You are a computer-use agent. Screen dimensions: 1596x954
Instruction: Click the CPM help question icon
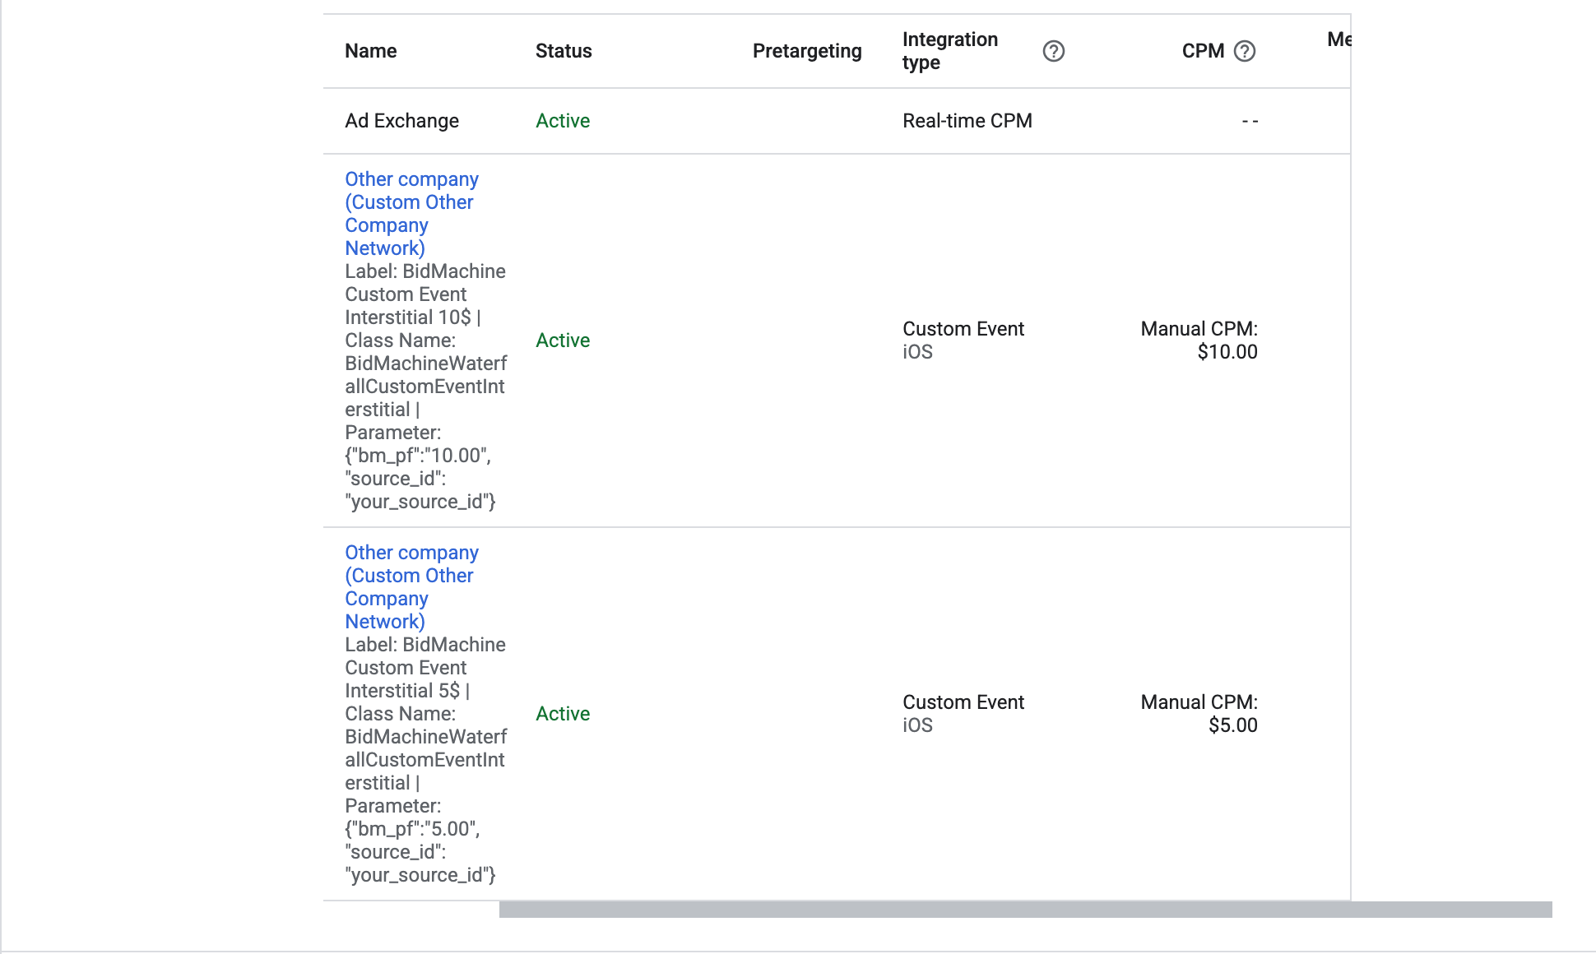[x=1245, y=51]
